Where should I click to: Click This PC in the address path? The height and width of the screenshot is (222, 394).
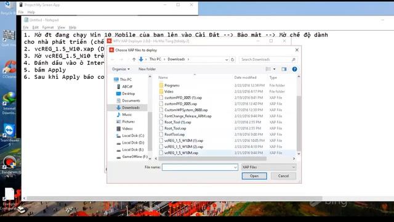coord(155,59)
